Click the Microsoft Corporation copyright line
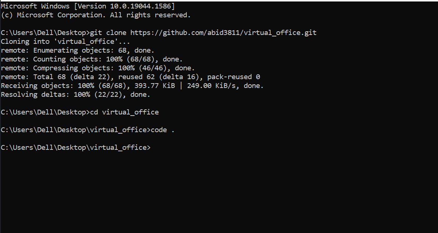The height and width of the screenshot is (233, 438). click(x=96, y=15)
